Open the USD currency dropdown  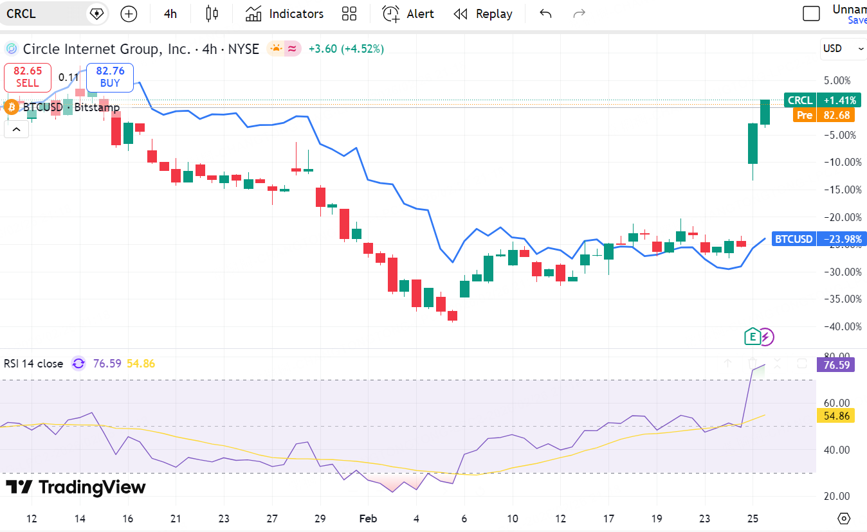[843, 49]
